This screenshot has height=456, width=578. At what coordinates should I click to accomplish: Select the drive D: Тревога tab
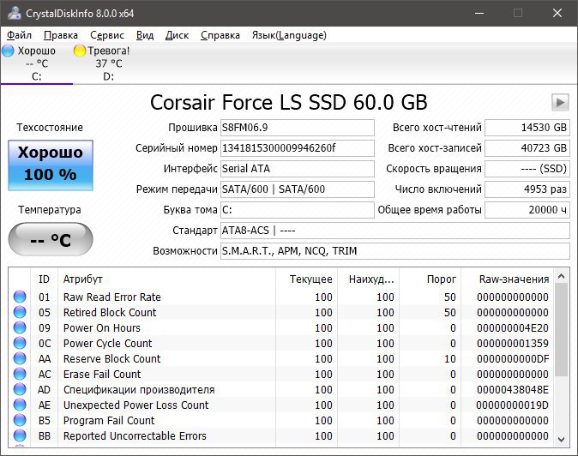108,63
